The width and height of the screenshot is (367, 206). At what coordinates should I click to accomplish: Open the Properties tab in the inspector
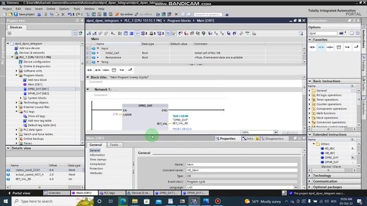tap(225, 138)
